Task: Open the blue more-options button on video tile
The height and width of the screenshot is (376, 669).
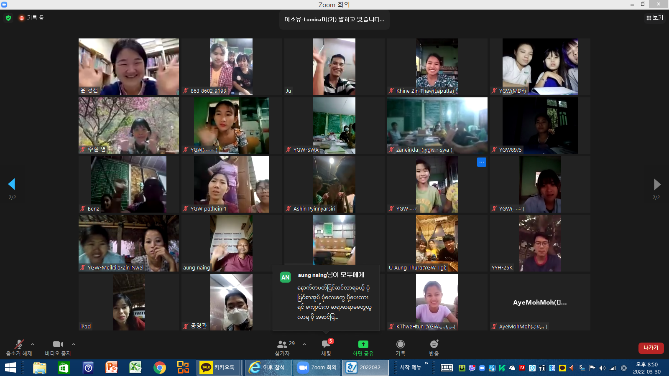Action: point(482,162)
